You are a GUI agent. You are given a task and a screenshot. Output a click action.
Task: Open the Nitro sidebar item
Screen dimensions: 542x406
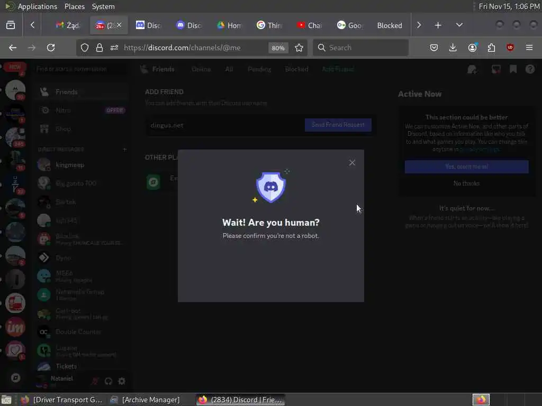pos(82,110)
